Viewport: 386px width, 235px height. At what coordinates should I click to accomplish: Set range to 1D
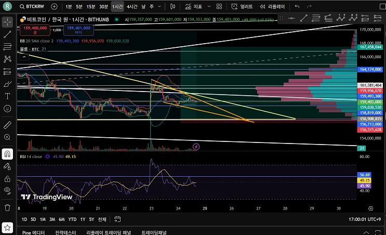tap(24, 219)
